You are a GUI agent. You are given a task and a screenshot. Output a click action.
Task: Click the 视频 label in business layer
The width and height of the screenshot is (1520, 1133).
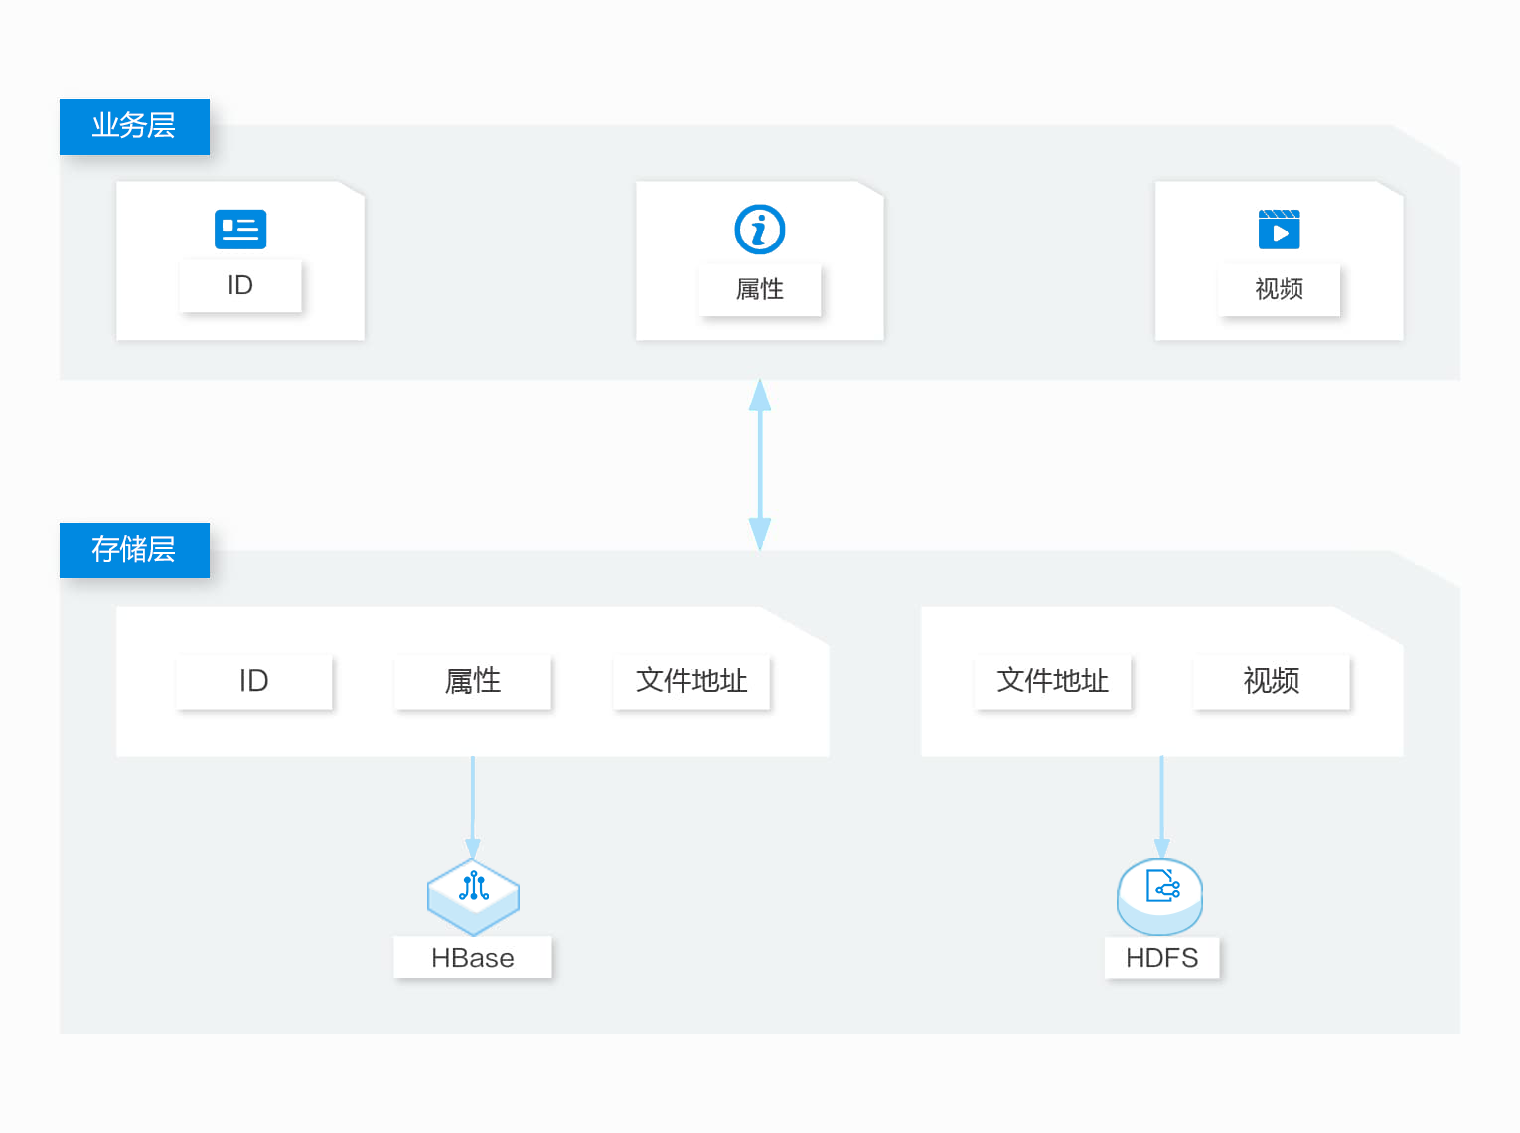click(1280, 290)
